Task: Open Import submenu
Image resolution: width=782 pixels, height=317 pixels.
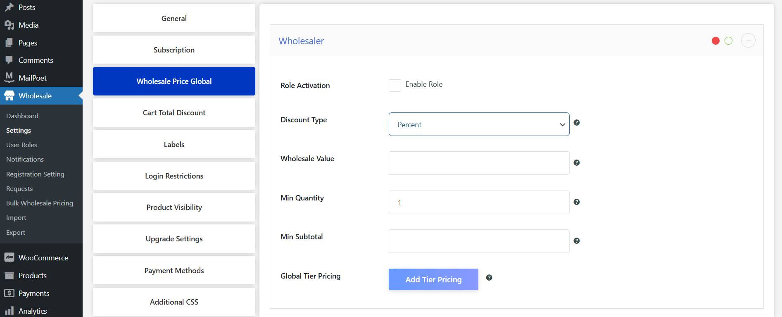Action: pos(16,217)
